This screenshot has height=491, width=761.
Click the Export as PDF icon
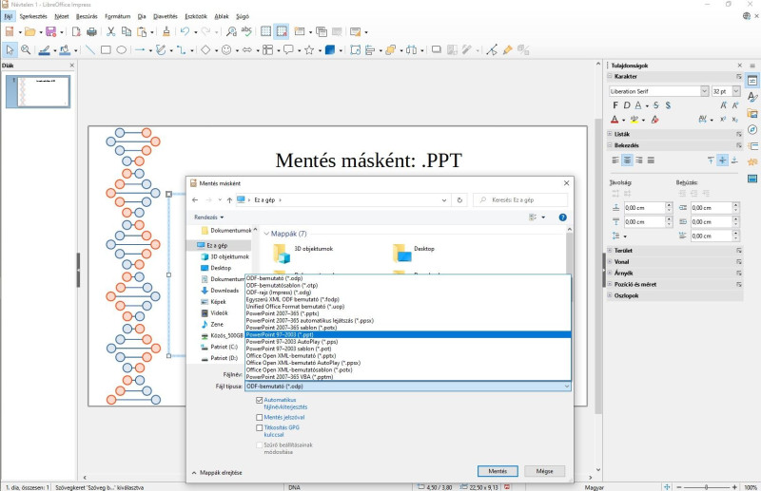[x=76, y=32]
